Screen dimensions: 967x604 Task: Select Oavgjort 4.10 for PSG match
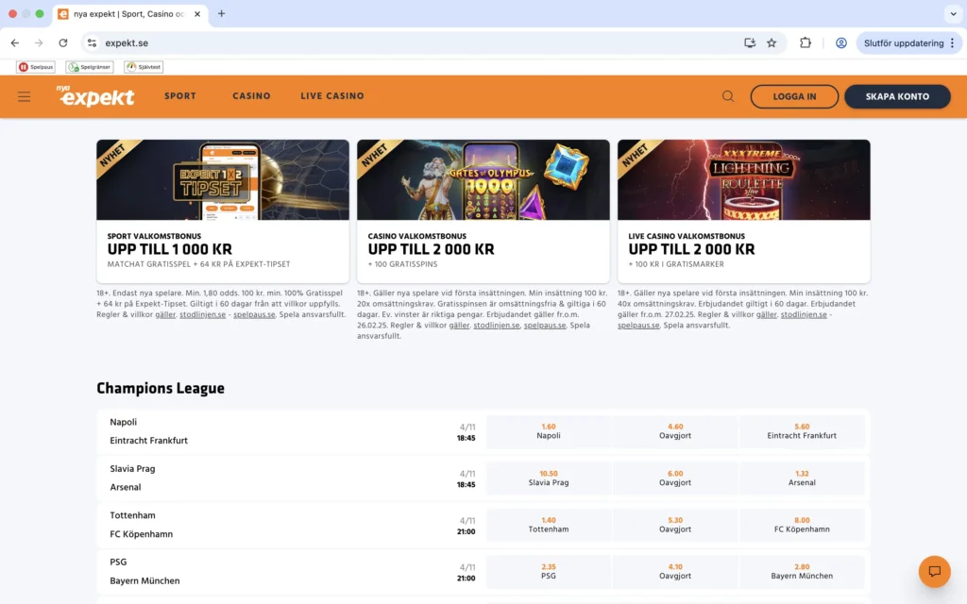tap(674, 571)
